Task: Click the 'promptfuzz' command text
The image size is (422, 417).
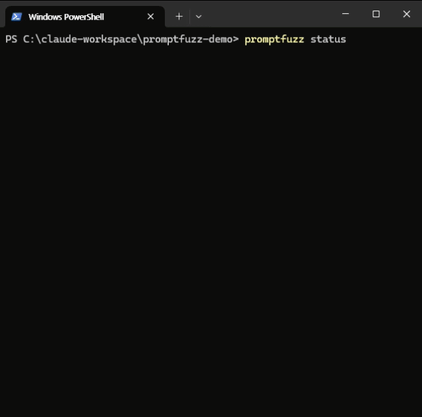Action: (x=274, y=40)
